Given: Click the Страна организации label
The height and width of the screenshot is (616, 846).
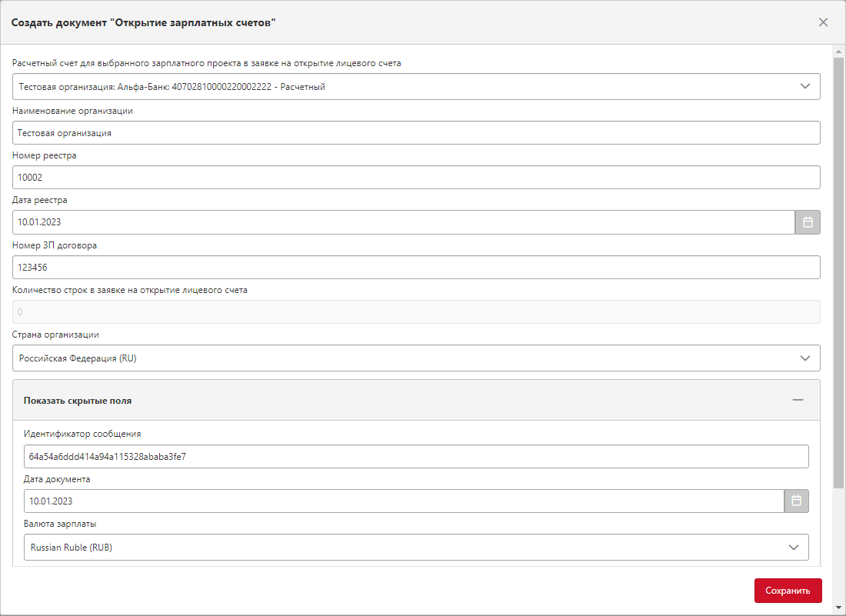Looking at the screenshot, I should [x=55, y=335].
